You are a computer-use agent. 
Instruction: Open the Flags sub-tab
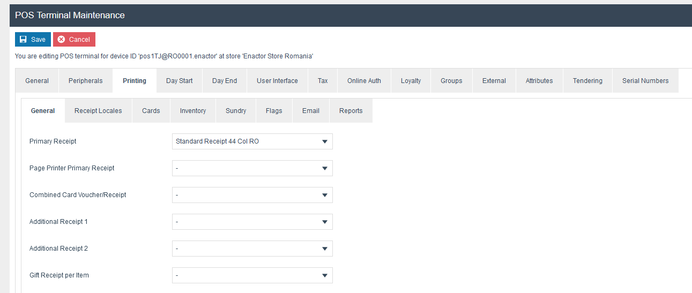[274, 111]
